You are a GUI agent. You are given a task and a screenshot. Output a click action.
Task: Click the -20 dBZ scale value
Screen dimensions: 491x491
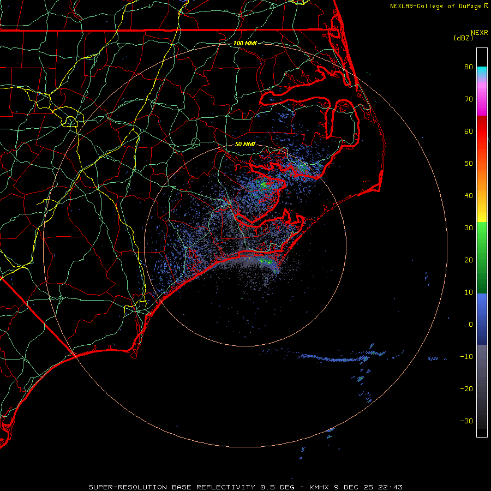[466, 389]
